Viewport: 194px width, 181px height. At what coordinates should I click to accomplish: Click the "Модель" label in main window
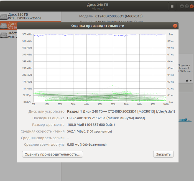tap(86, 16)
